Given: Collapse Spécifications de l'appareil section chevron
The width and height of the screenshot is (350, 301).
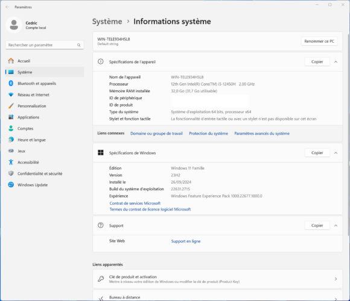Looking at the screenshot, I should point(336,62).
